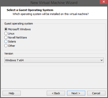108x98 pixels.
Task: Open the wizard Help button
Action: click(11, 93)
